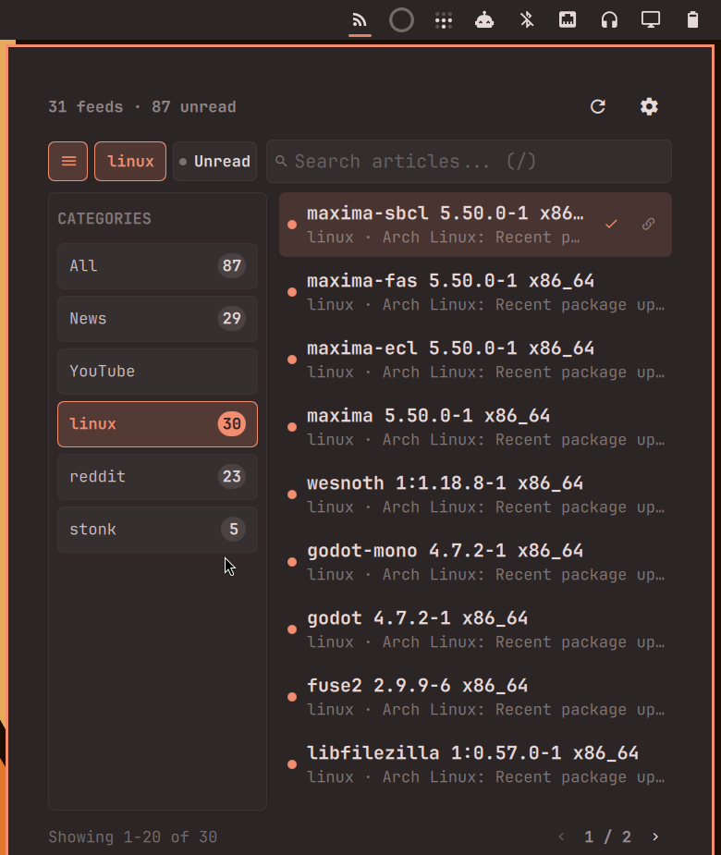This screenshot has height=855, width=721.
Task: Click the robot icon in top bar
Action: pos(484,20)
